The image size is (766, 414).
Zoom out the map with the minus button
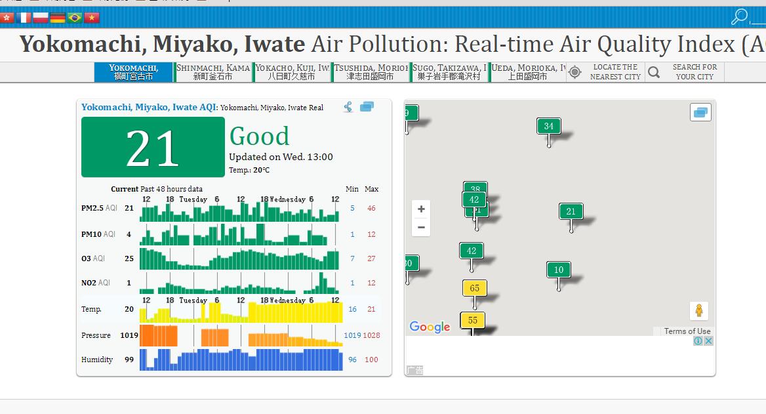tap(421, 227)
